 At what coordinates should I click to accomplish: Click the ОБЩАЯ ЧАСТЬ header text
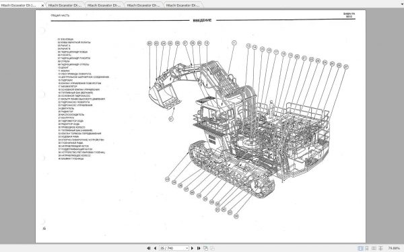tap(60, 15)
